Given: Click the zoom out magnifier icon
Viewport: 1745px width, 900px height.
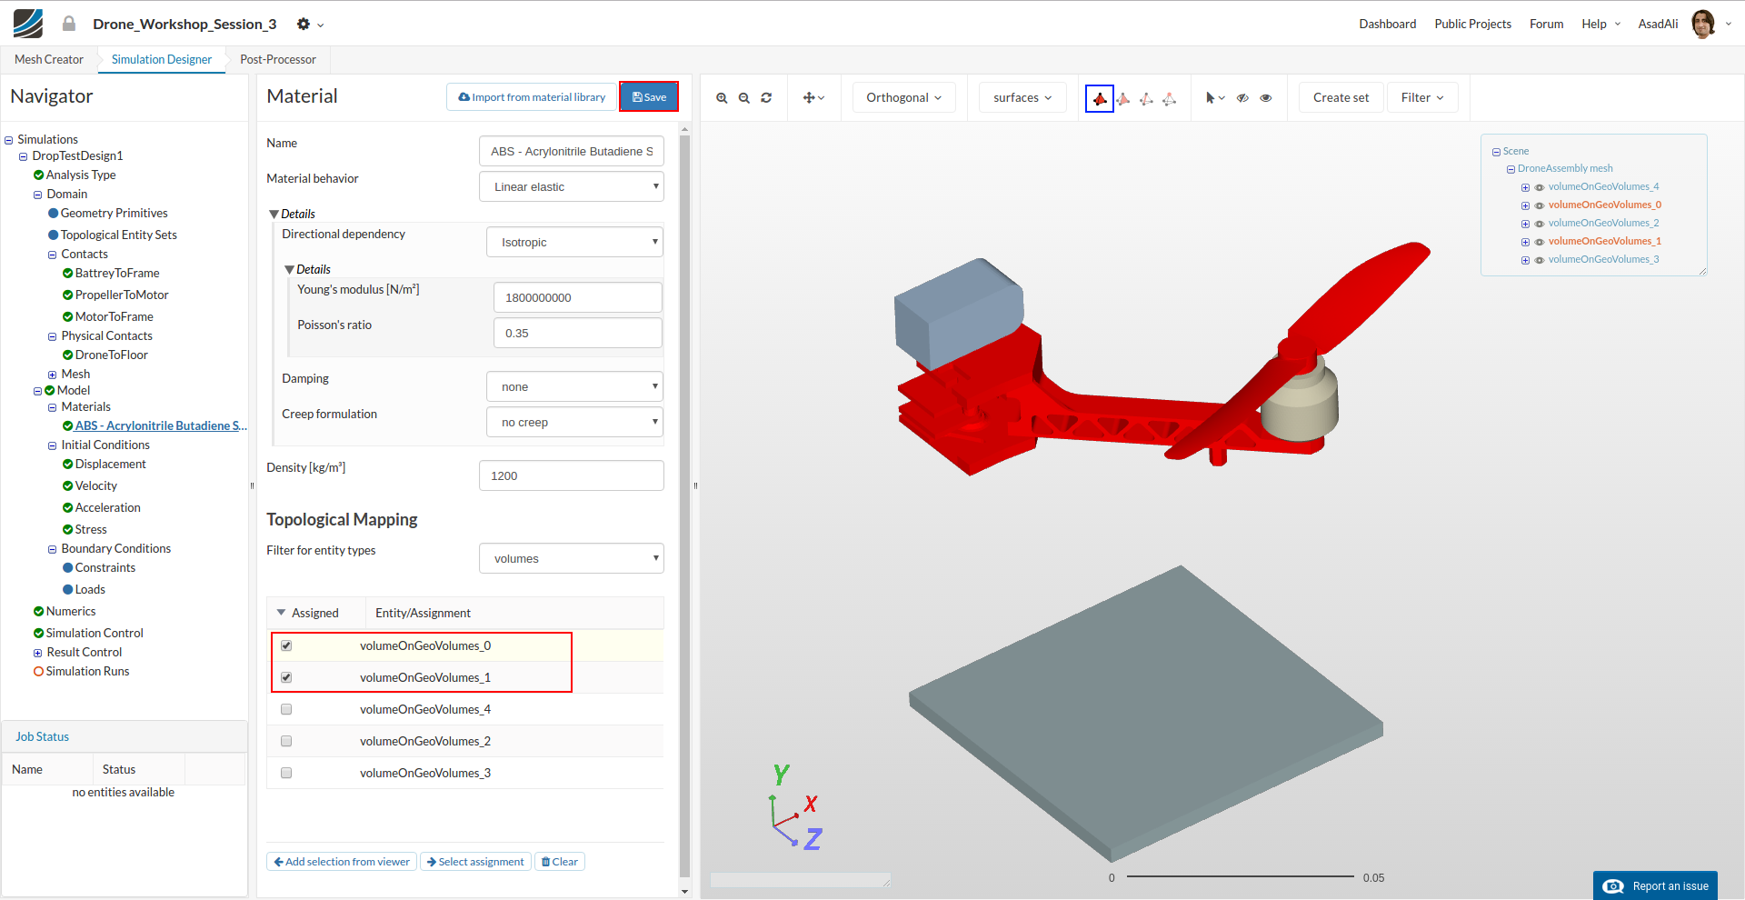Looking at the screenshot, I should pos(743,98).
